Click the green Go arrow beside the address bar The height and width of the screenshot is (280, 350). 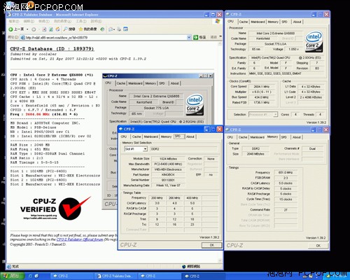[x=195, y=37]
